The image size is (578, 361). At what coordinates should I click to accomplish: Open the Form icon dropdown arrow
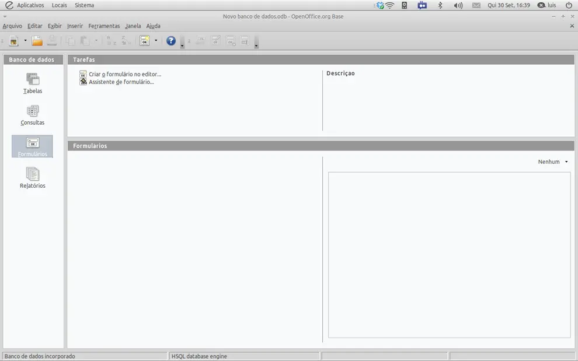tap(155, 40)
